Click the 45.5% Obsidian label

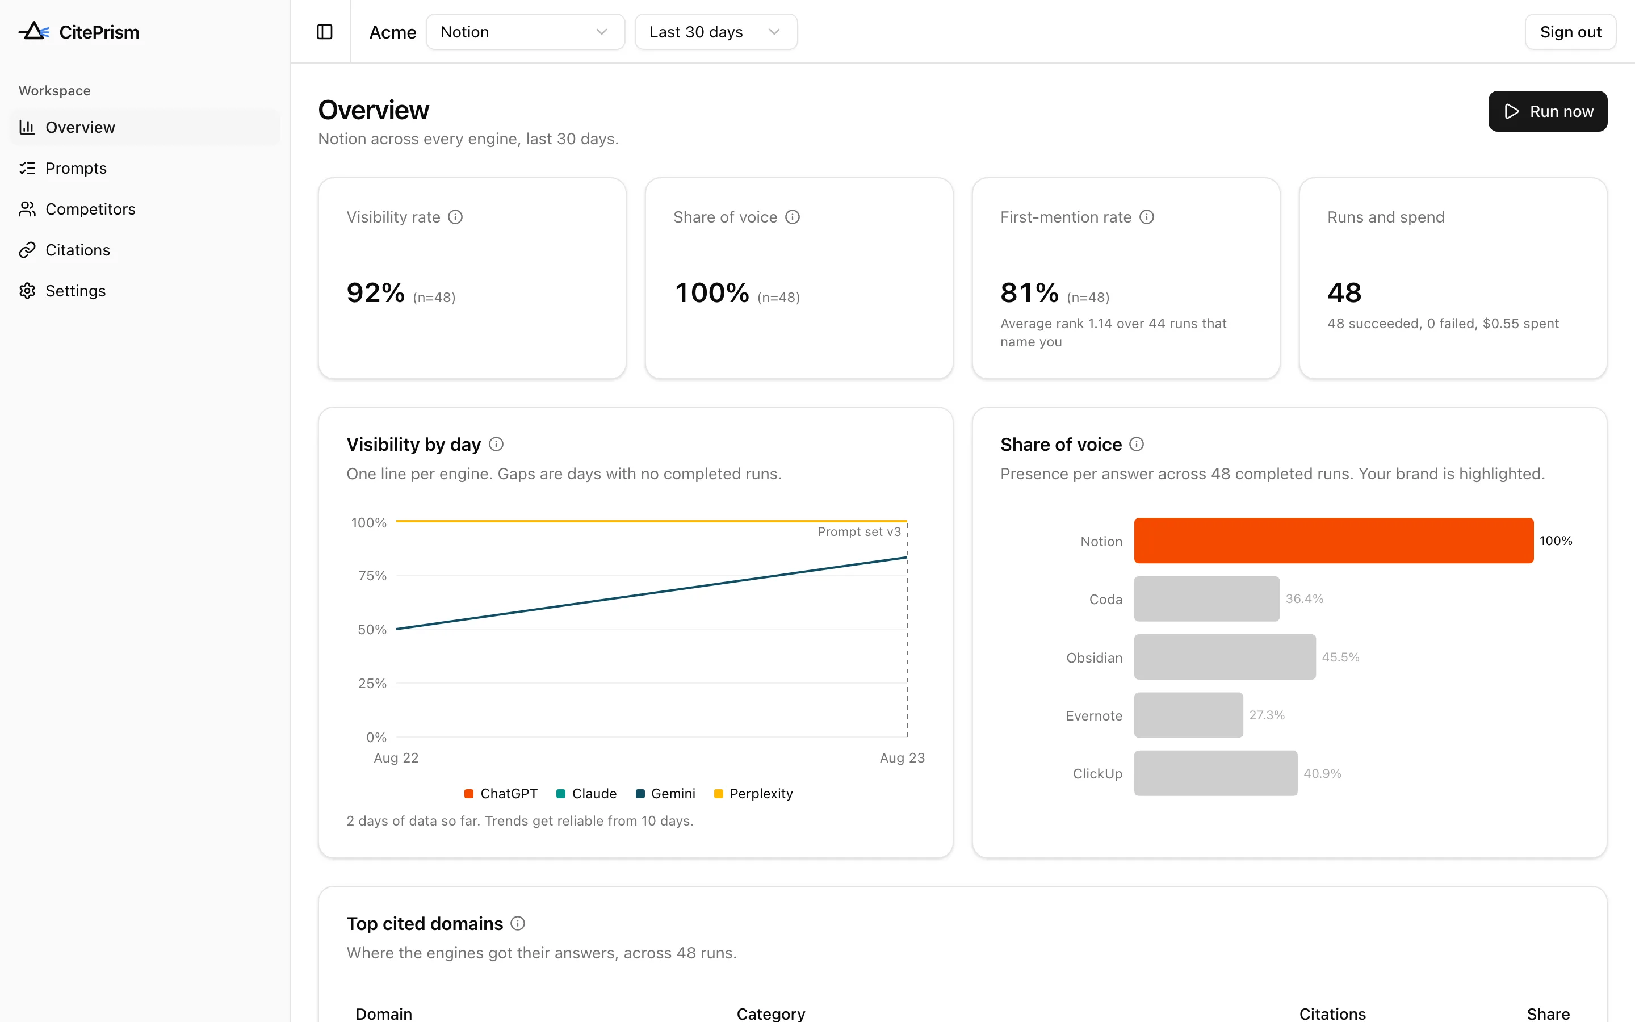pos(1340,657)
